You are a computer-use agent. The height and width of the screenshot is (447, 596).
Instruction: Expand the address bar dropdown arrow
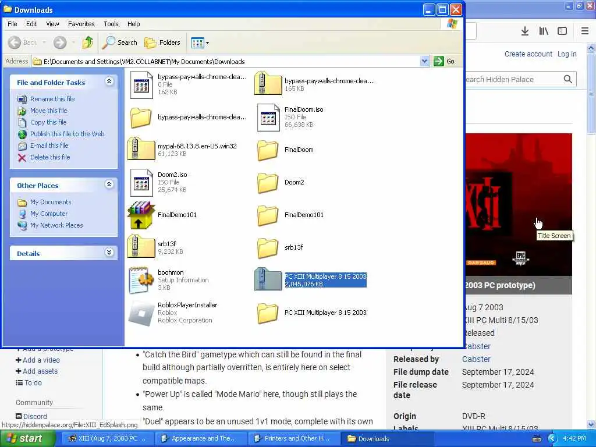[424, 61]
